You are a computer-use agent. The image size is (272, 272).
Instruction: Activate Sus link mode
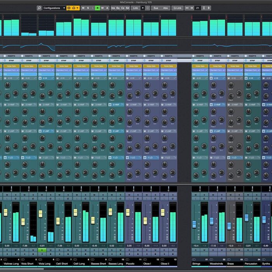coord(156,8)
